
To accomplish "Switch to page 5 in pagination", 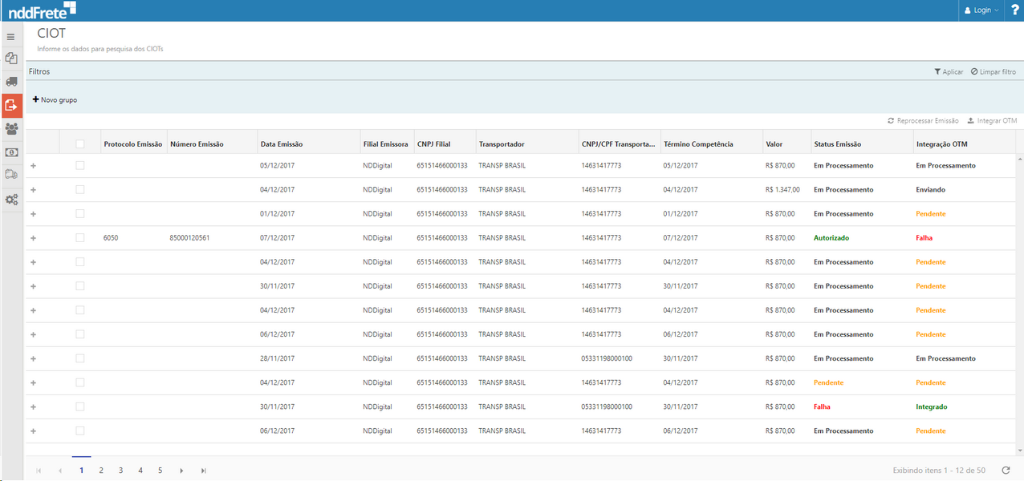I will 160,471.
